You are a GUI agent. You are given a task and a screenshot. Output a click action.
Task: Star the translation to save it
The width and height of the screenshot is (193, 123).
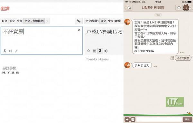pos(88,51)
